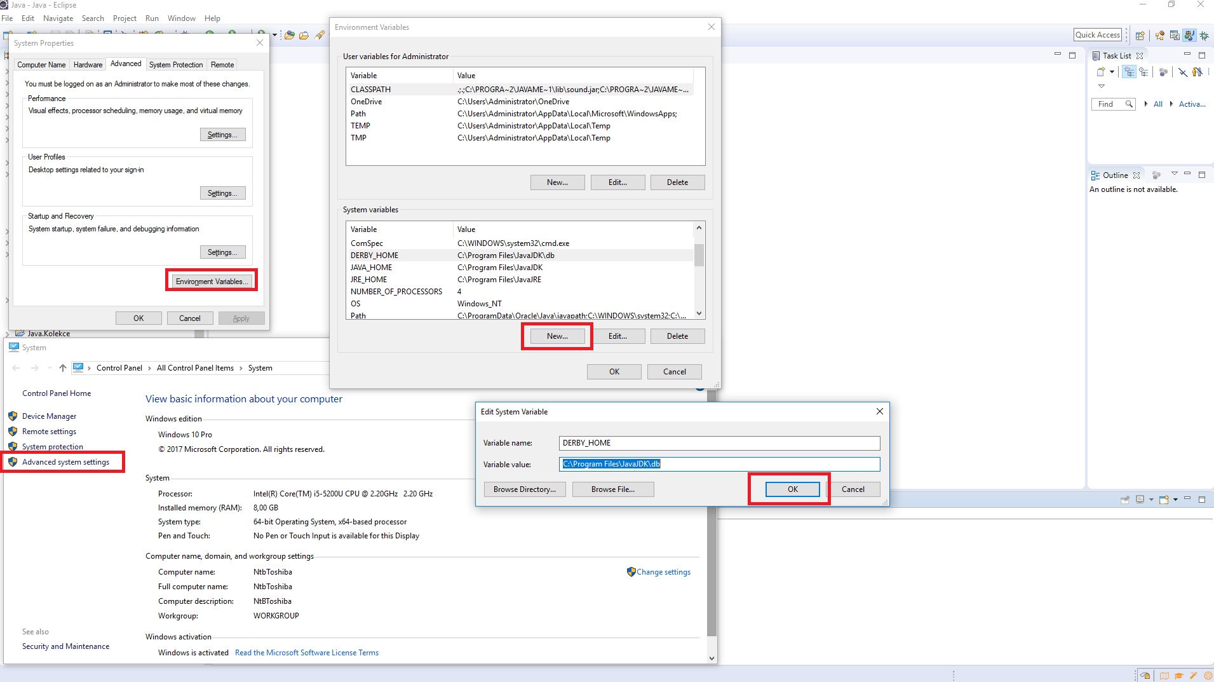Image resolution: width=1214 pixels, height=682 pixels.
Task: Click the Variable name input field
Action: (x=719, y=443)
